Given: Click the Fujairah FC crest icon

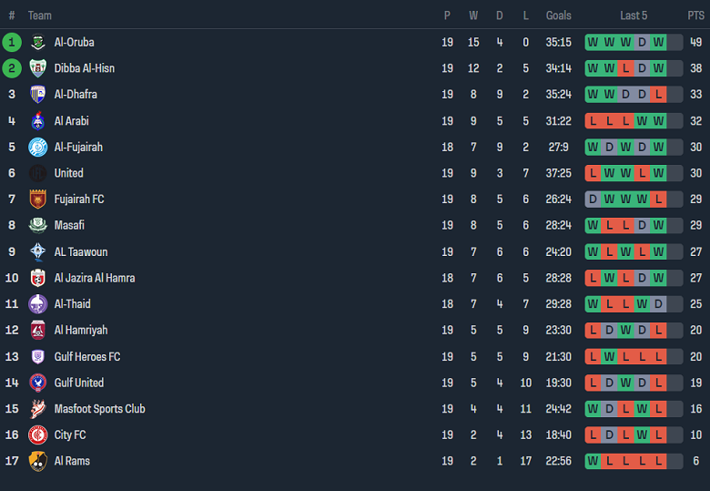Looking at the screenshot, I should 37,199.
